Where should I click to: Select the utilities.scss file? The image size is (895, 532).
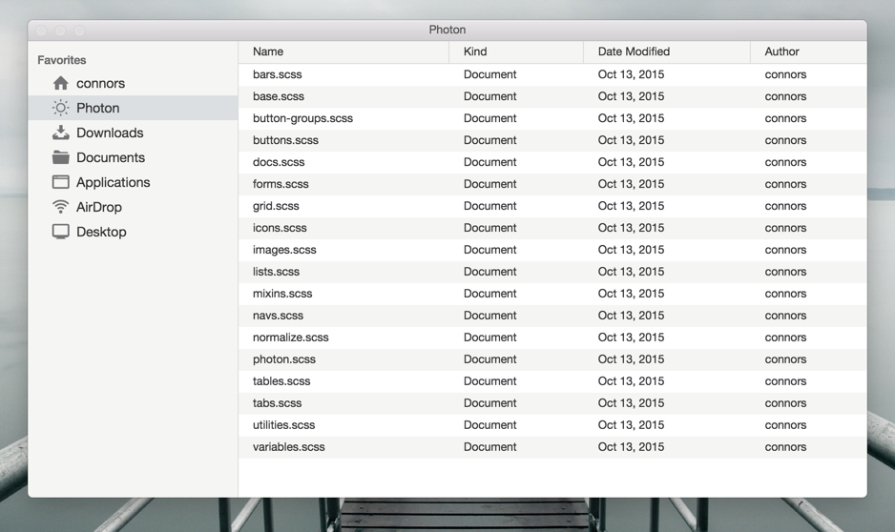pyautogui.click(x=552, y=425)
